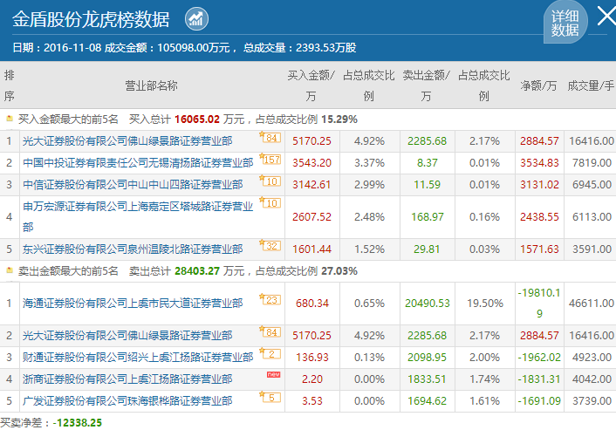This screenshot has width=616, height=430.
Task: Open 广发证券珠海银桦路证券营业部 link
Action: pyautogui.click(x=127, y=400)
